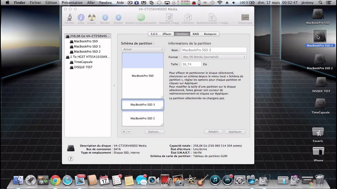Open Google Chrome from the dock
Viewport: 337px width, 189px height.
(x=55, y=180)
